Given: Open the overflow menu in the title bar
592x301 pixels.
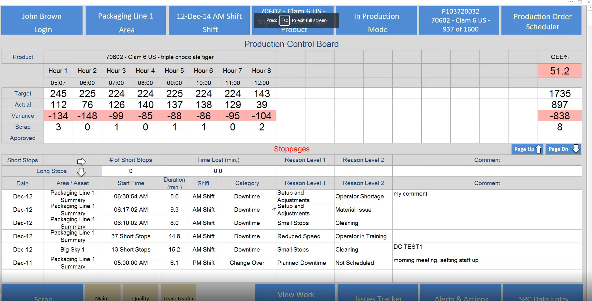Looking at the screenshot, I should (570, 2).
